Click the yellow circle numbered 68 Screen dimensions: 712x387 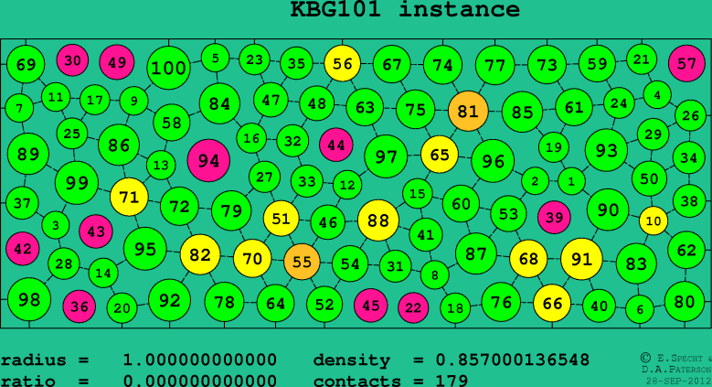528,259
